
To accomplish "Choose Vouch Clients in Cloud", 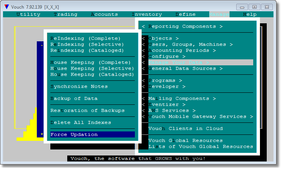I will coord(186,128).
